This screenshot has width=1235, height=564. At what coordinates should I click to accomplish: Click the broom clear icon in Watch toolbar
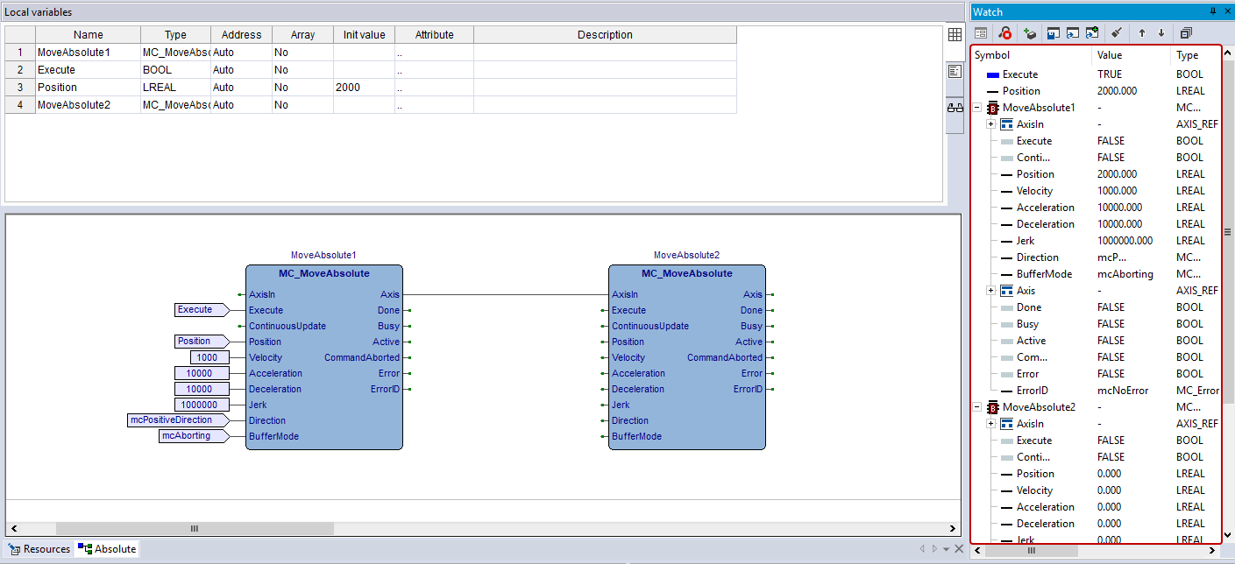[1116, 33]
